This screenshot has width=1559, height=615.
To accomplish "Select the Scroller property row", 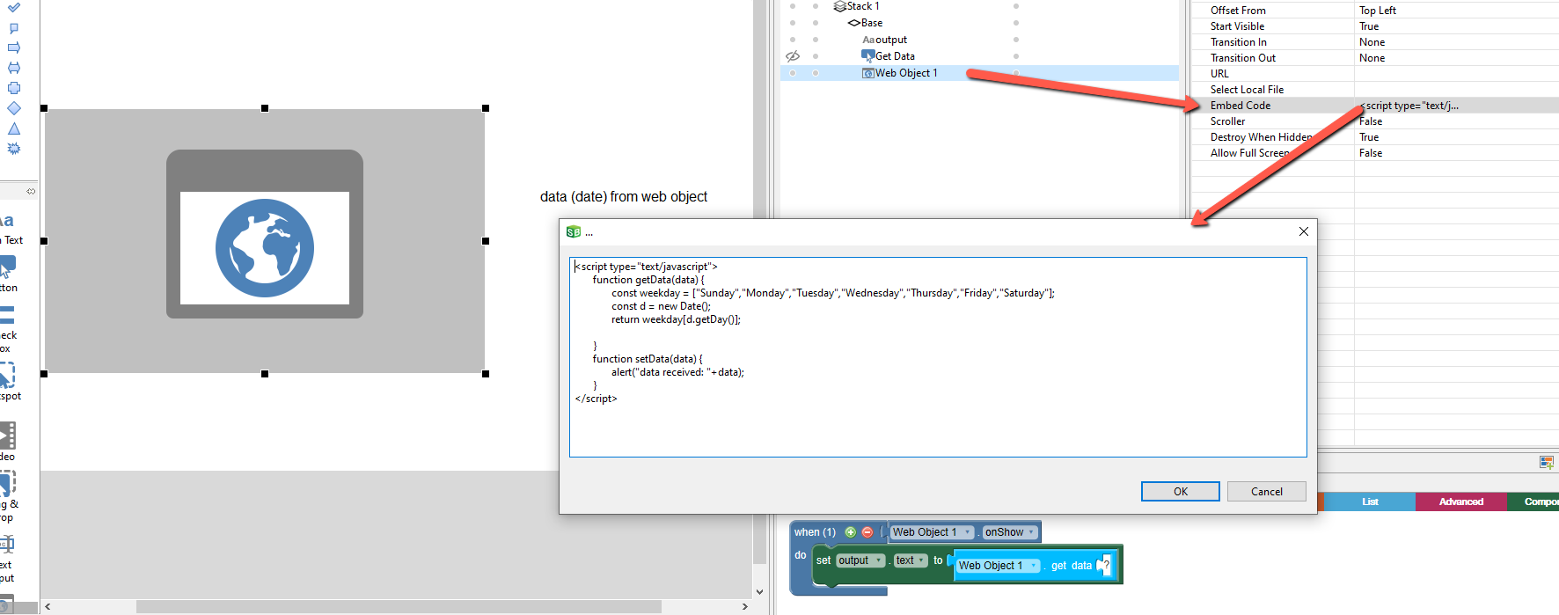I will [1374, 121].
